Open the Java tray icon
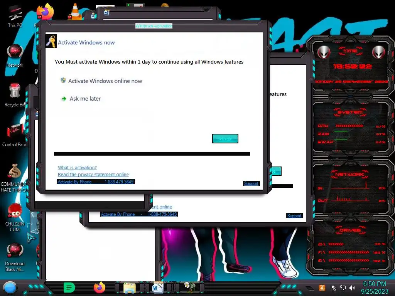The height and width of the screenshot is (296, 395). coord(322,288)
